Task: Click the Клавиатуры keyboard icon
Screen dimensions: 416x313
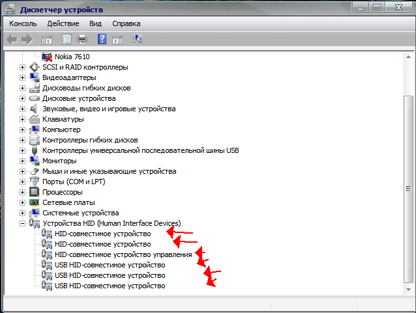Action: 35,120
